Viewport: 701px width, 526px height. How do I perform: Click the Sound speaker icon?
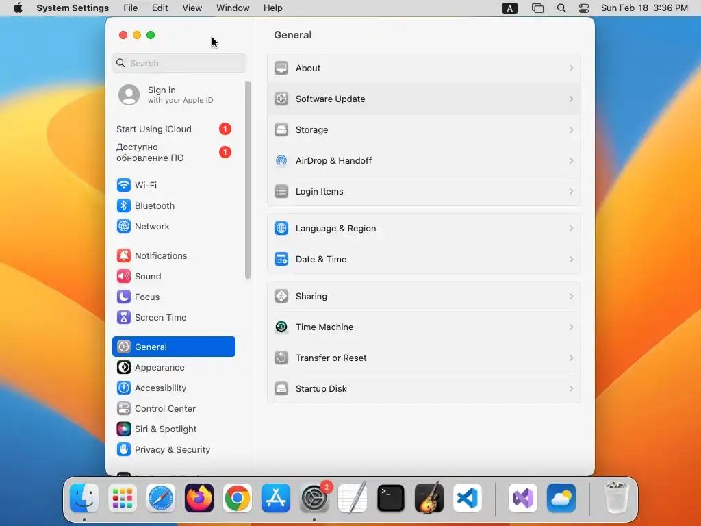pyautogui.click(x=124, y=277)
